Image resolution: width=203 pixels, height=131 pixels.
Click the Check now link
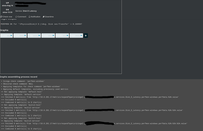6,17
